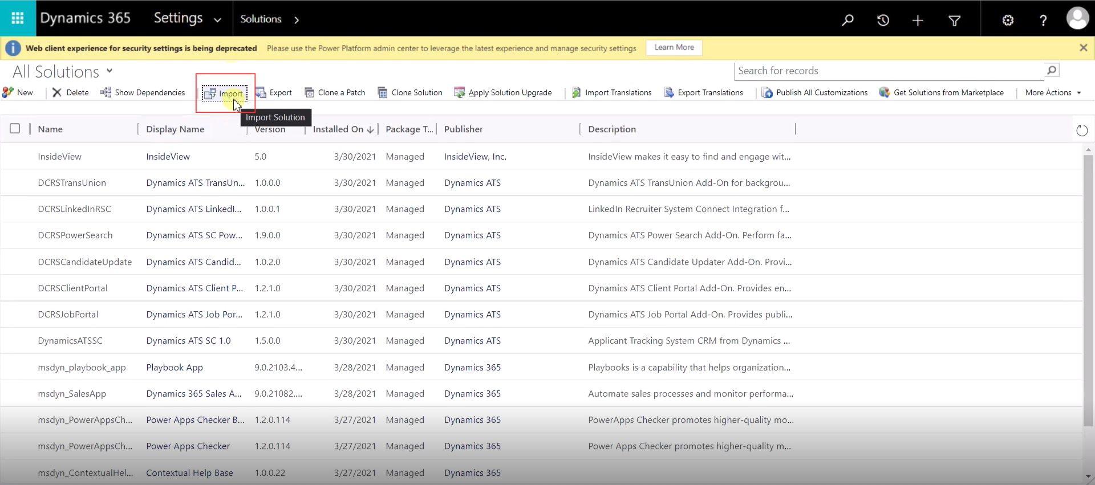Expand the Solutions breadcrumb chevron

click(x=296, y=20)
